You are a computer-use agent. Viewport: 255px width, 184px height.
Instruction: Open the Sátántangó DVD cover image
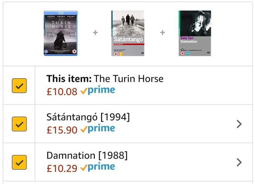pyautogui.click(x=127, y=34)
